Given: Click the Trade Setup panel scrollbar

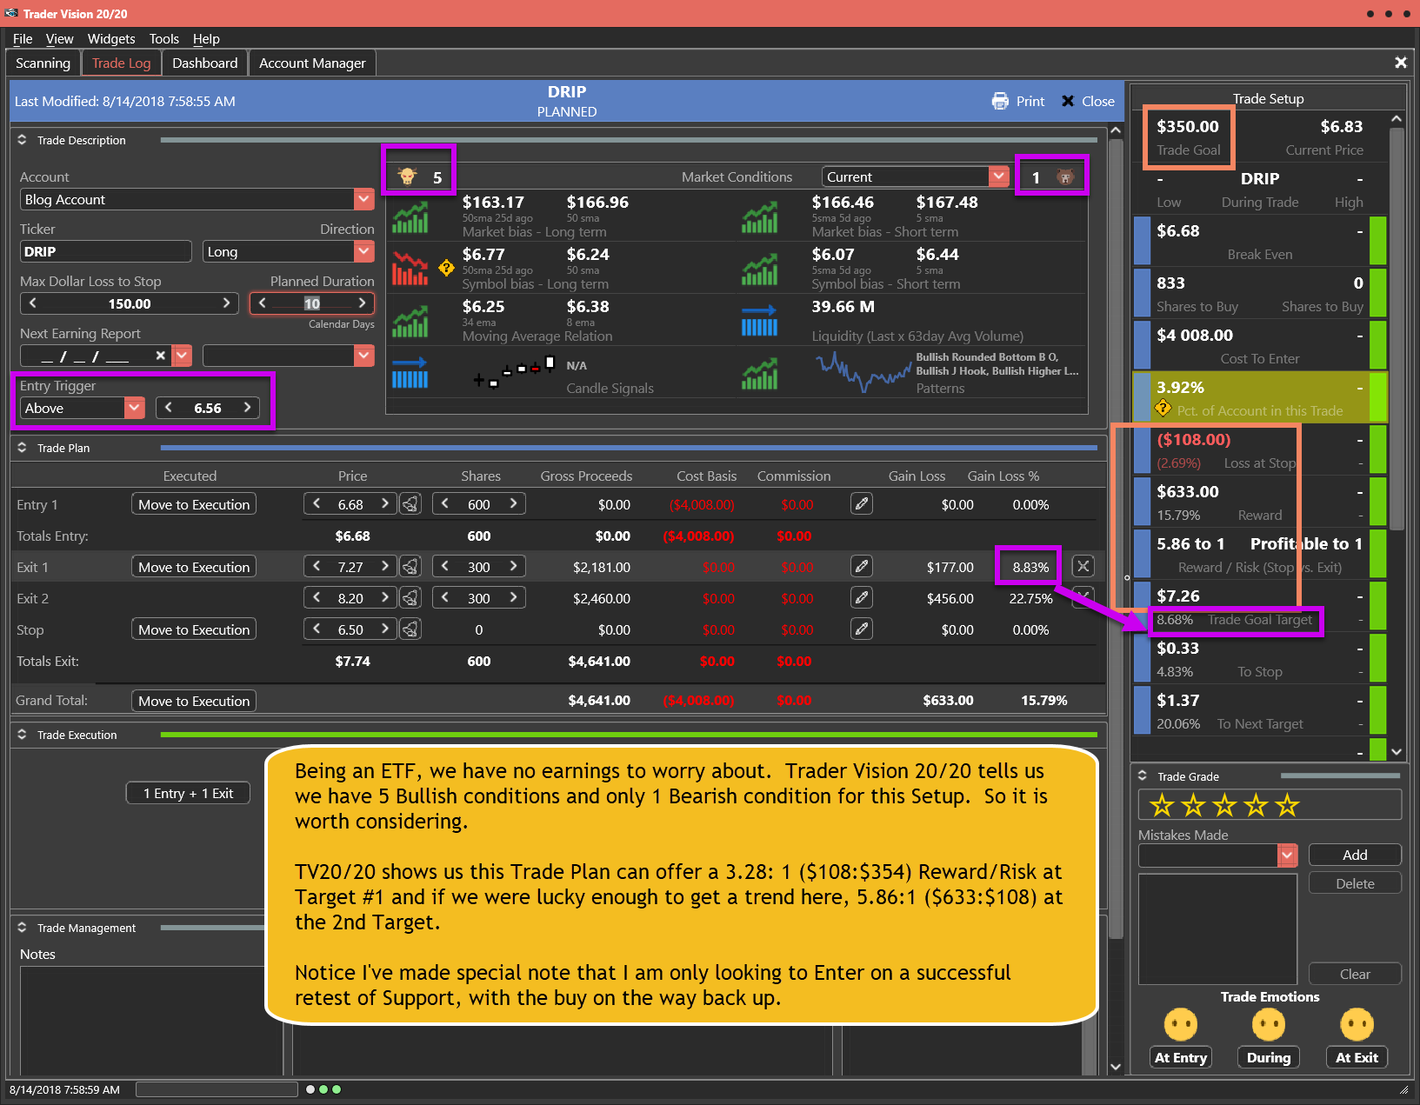Looking at the screenshot, I should 1397,330.
